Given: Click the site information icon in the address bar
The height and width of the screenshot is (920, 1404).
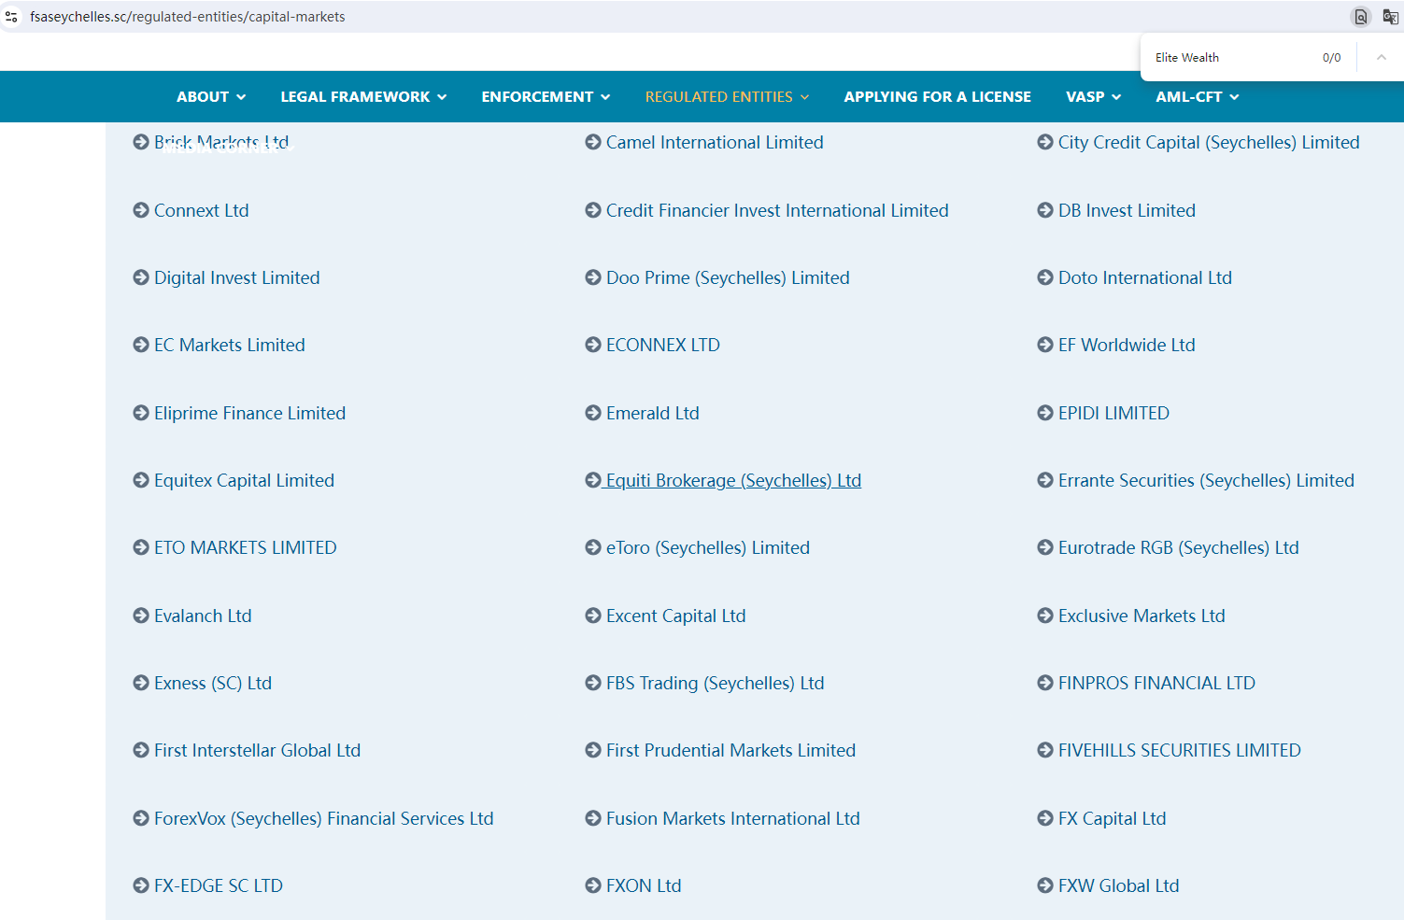Looking at the screenshot, I should pyautogui.click(x=11, y=17).
